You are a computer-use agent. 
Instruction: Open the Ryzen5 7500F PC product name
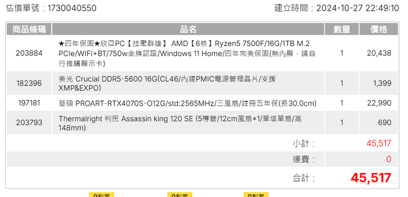(x=187, y=53)
